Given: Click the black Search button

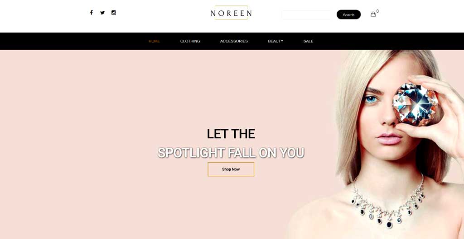Looking at the screenshot, I should (x=348, y=15).
